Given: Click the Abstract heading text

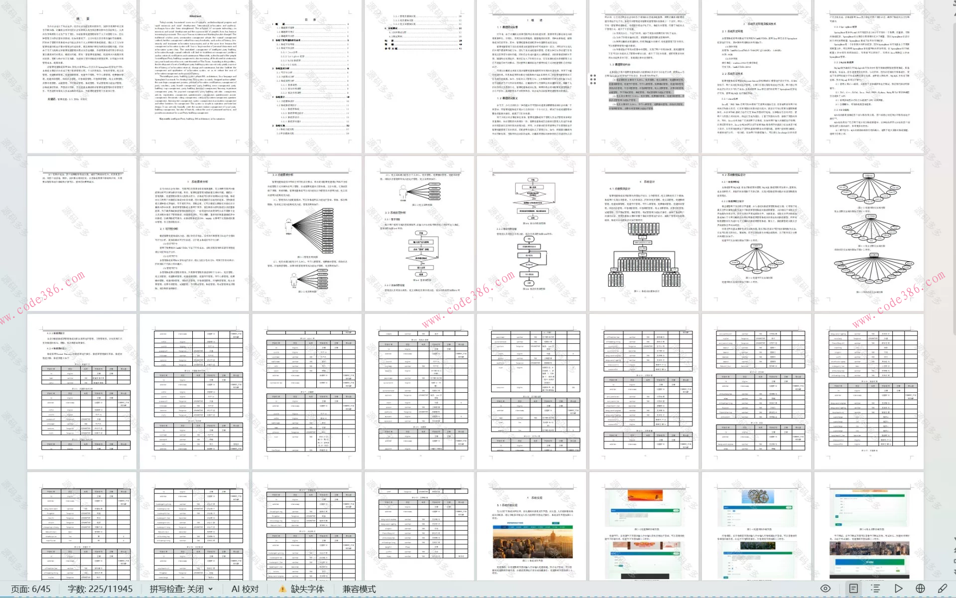Looking at the screenshot, I should (x=195, y=16).
